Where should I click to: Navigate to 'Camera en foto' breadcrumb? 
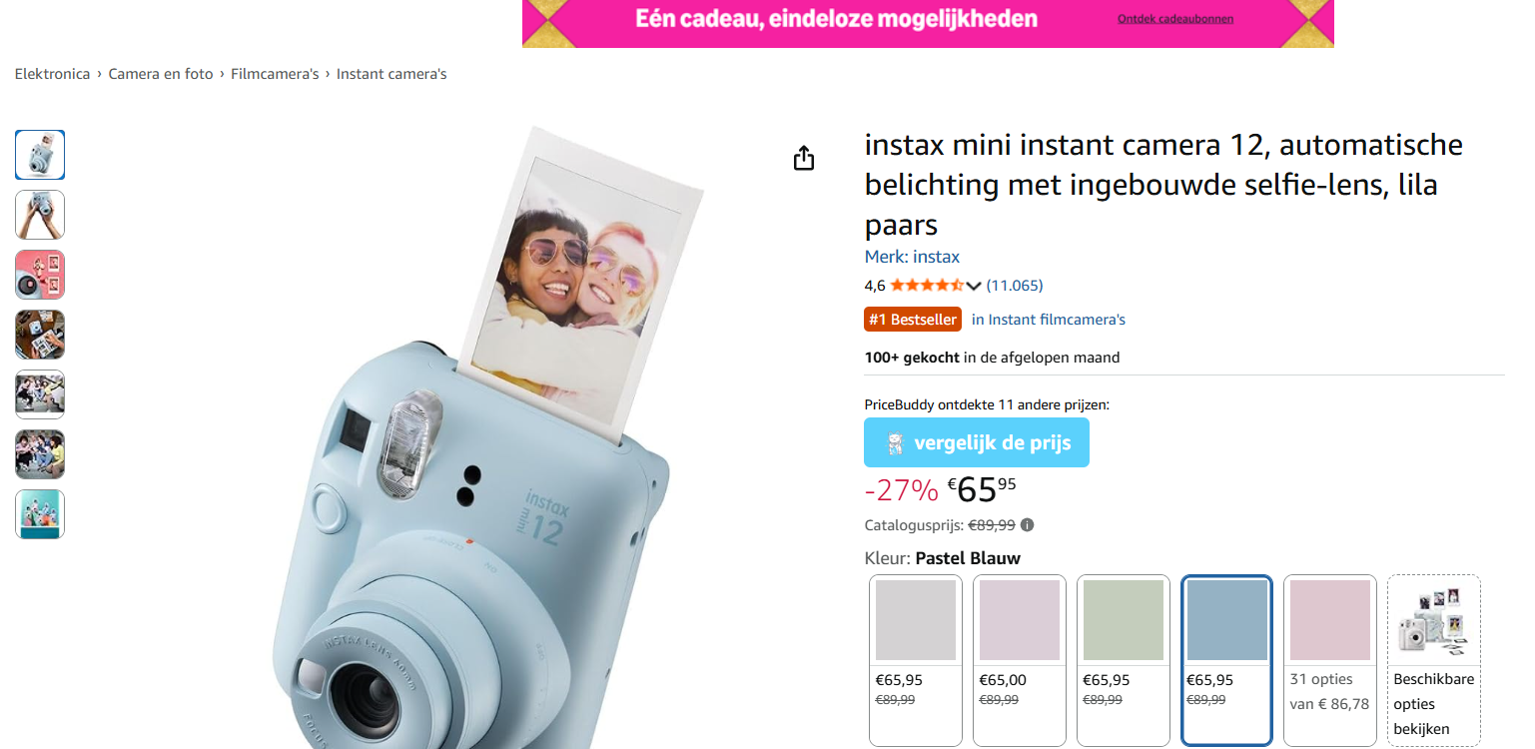pos(161,74)
